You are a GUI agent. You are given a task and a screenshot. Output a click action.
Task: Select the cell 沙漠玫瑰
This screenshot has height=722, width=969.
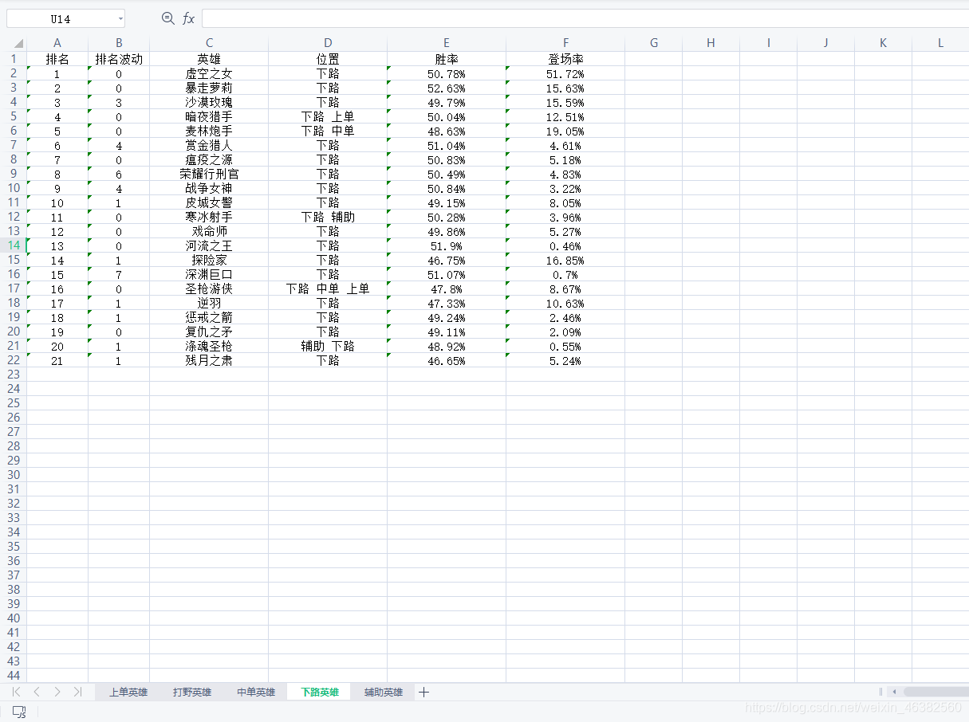[x=209, y=103]
